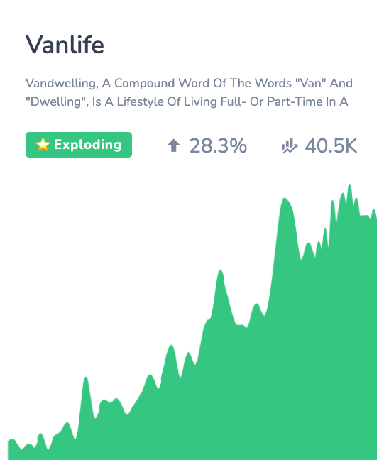Click the search volume chart icon

click(290, 145)
